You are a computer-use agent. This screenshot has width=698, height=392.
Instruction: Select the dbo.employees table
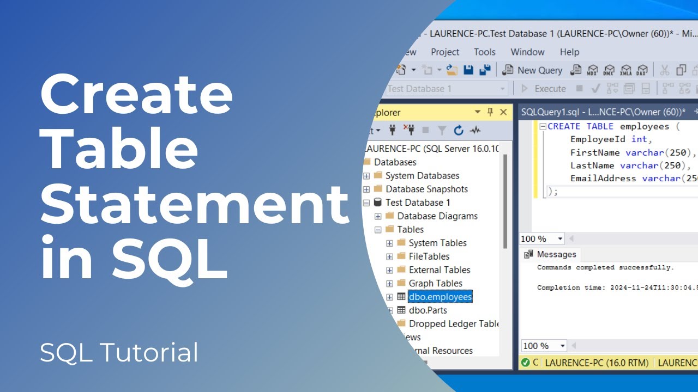pos(440,297)
